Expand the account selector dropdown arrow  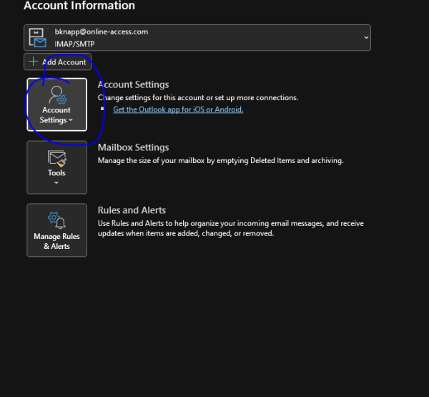point(366,37)
